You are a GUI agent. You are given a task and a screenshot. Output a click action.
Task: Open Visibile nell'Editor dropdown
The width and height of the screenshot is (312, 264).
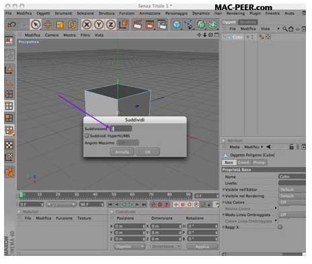[292, 190]
